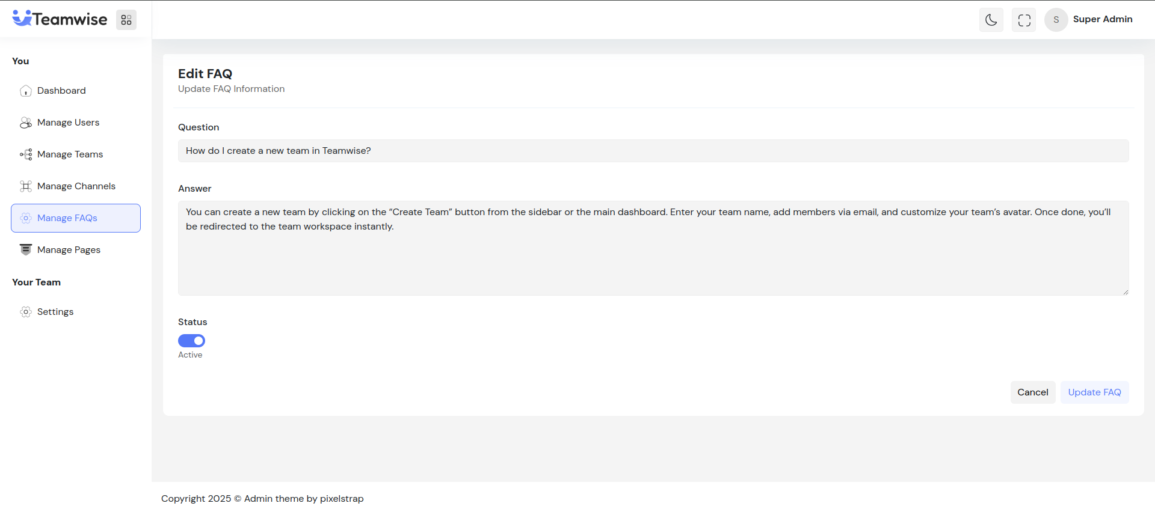Click the Settings gear icon in sidebar
Viewport: 1155px width, 515px height.
click(26, 312)
